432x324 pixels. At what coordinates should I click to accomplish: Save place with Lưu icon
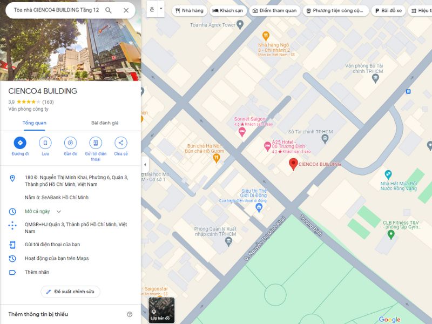45,143
